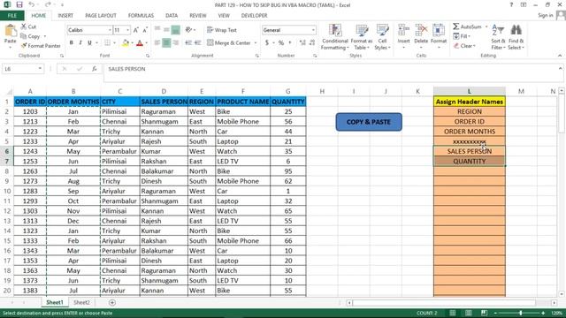Toggle Align Left
This screenshot has height=318, width=566.
point(157,43)
